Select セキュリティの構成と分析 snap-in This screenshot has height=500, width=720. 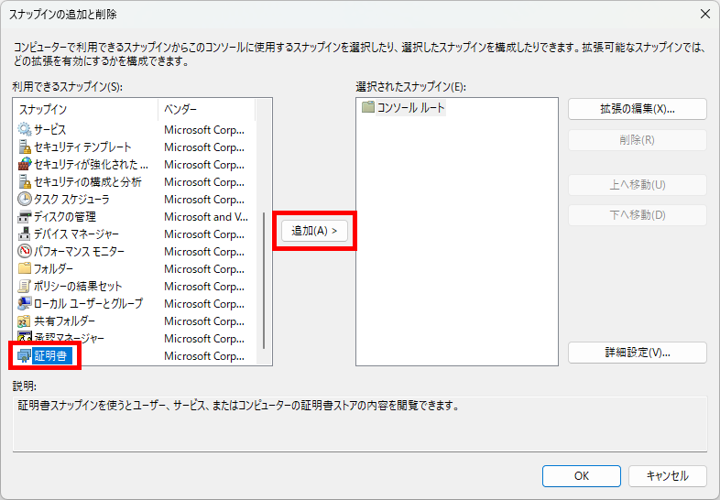[x=87, y=182]
